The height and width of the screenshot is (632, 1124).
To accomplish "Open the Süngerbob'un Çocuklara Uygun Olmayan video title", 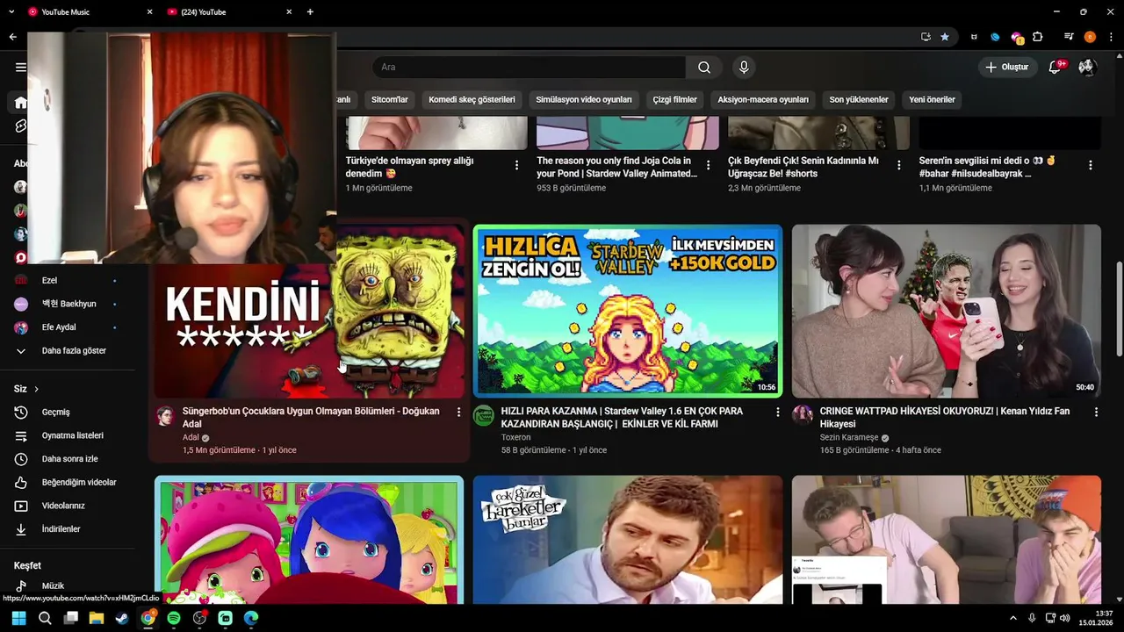I will [311, 417].
